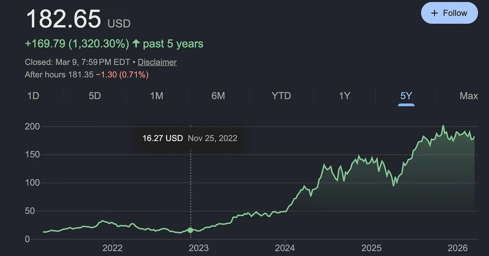This screenshot has width=489, height=256.
Task: Click the 16.27 USD tooltip box
Action: click(x=189, y=138)
